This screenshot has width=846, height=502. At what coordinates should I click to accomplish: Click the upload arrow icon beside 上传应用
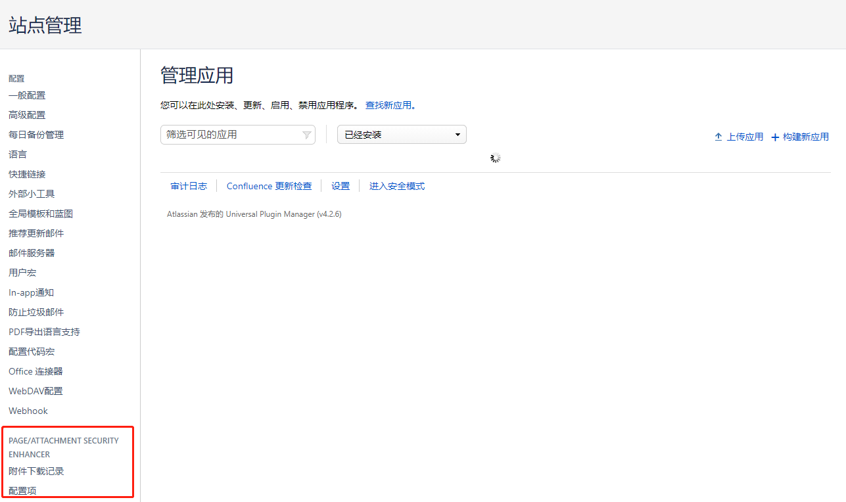pyautogui.click(x=718, y=137)
